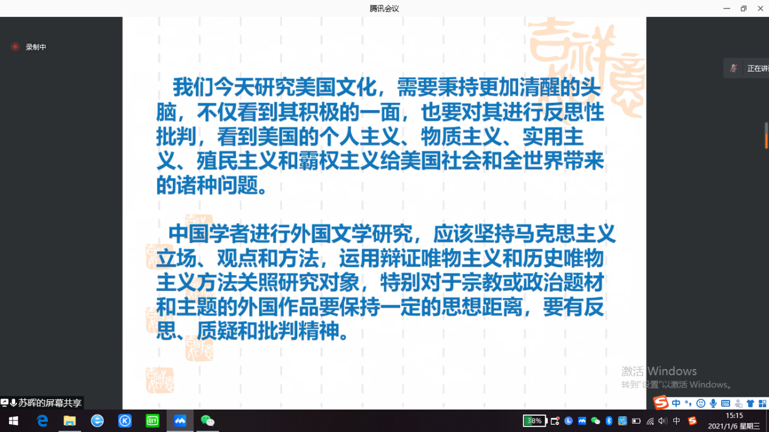Image resolution: width=769 pixels, height=432 pixels.
Task: Click the orange volume level bar on the right
Action: tap(766, 141)
